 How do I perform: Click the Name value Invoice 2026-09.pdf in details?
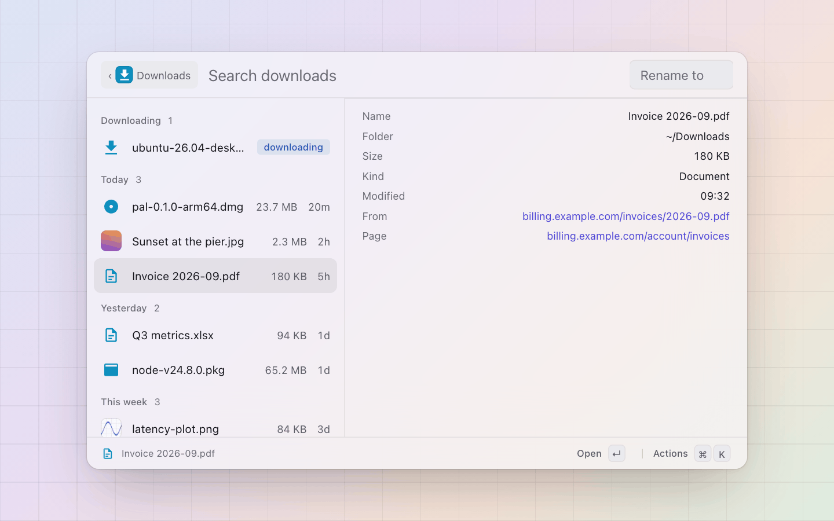coord(679,116)
